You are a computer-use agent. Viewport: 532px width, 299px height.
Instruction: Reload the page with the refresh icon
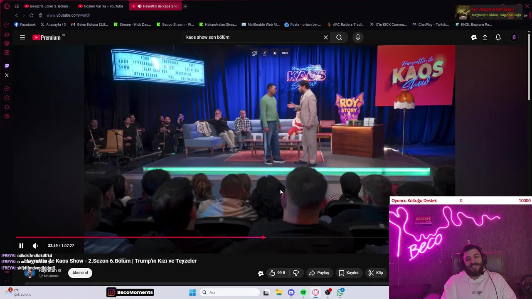coord(31,15)
